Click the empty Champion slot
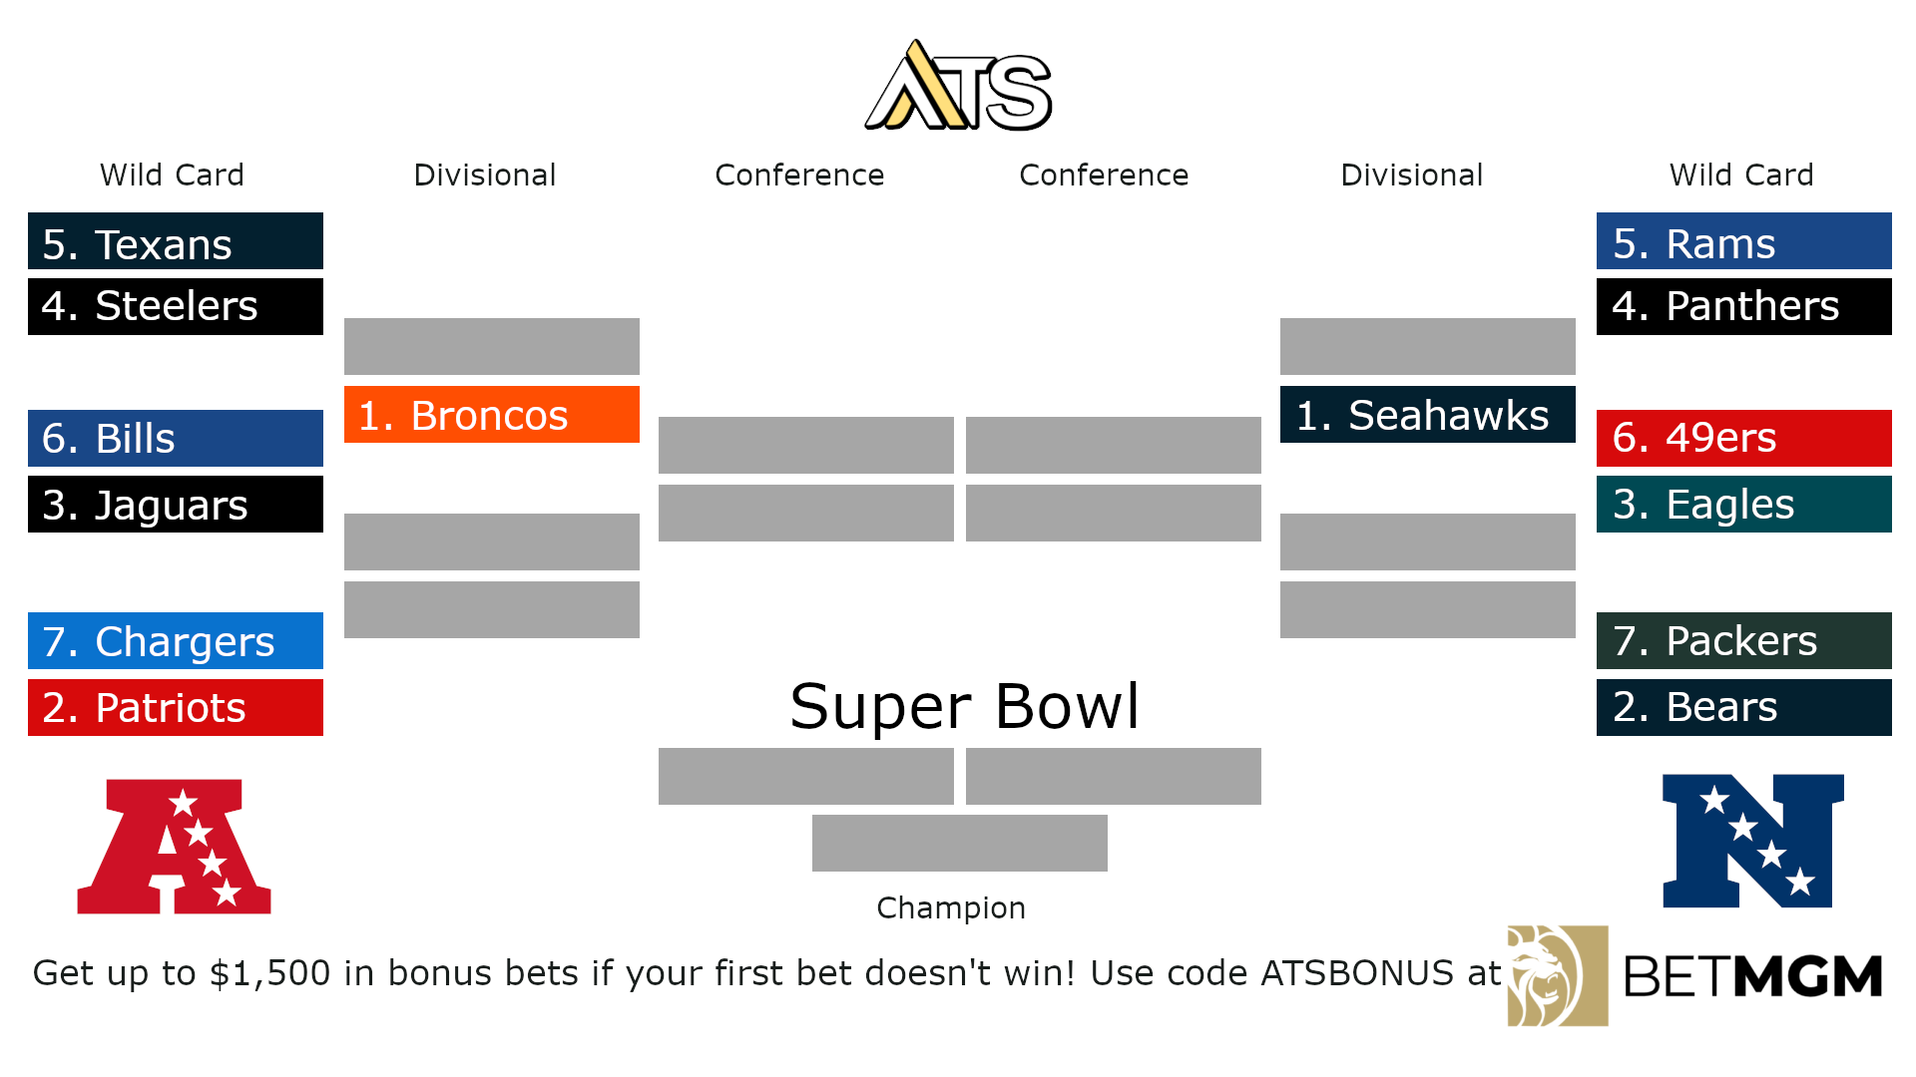The image size is (1916, 1077). point(959,843)
